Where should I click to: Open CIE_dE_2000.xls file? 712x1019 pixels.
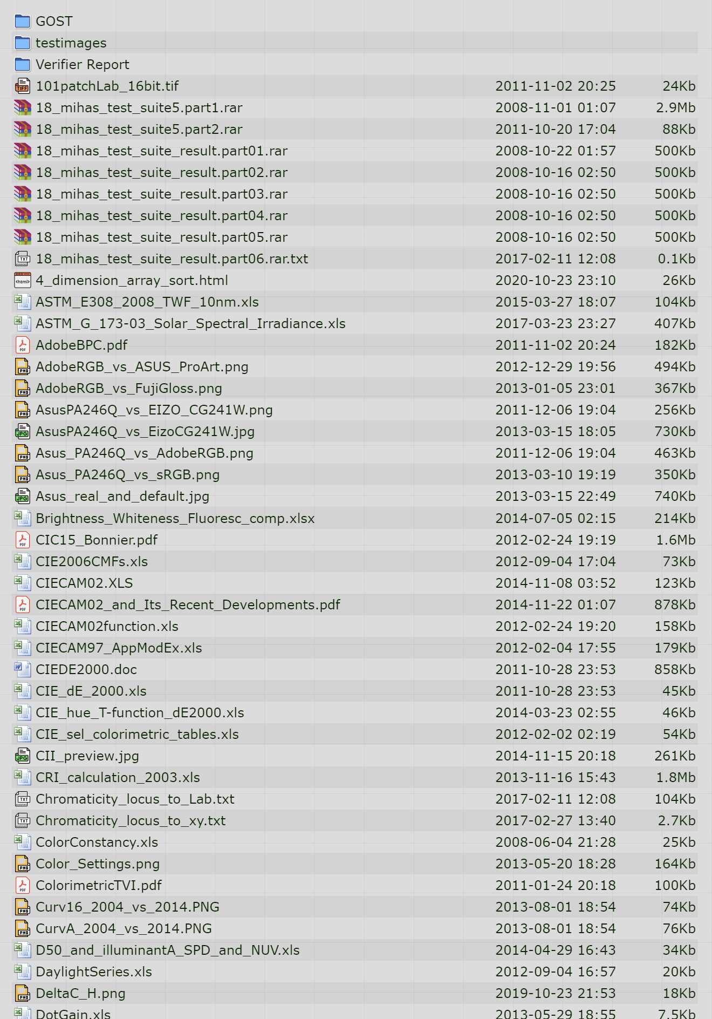click(x=91, y=691)
